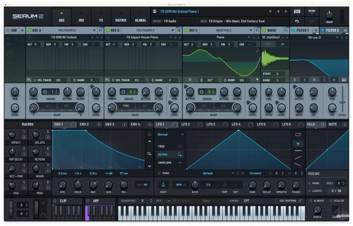
Task: Open the F9 2019 NU School sample dropdown
Action: click(x=92, y=37)
